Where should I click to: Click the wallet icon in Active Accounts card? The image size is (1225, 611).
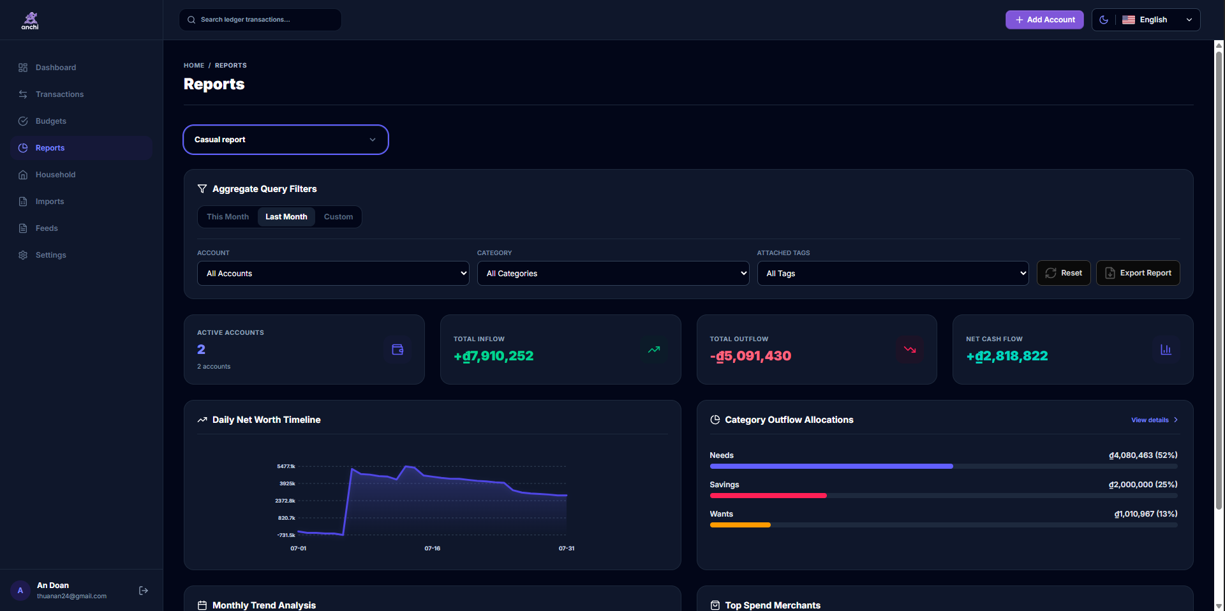(x=397, y=350)
